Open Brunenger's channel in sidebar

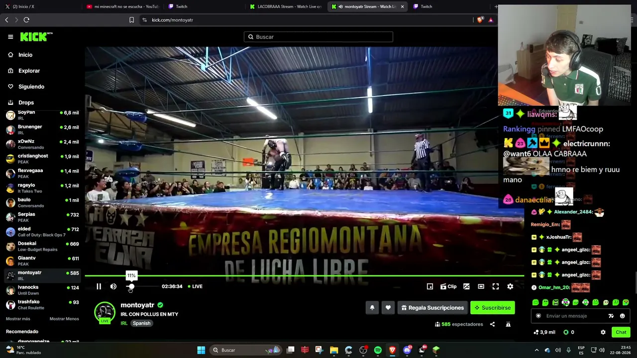[42, 129]
